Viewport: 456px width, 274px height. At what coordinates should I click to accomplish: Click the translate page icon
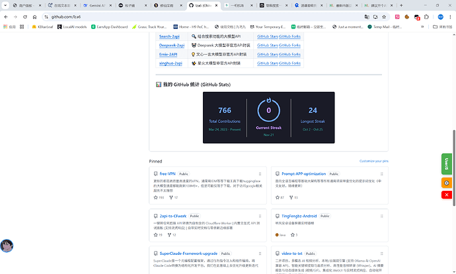point(367,17)
